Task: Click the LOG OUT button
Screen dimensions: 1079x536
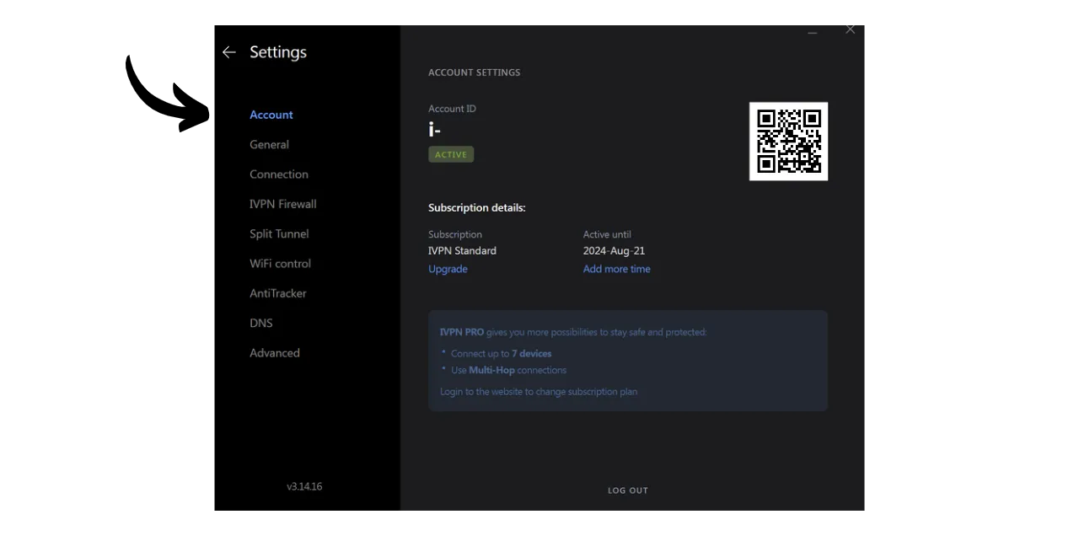Action: pos(628,490)
